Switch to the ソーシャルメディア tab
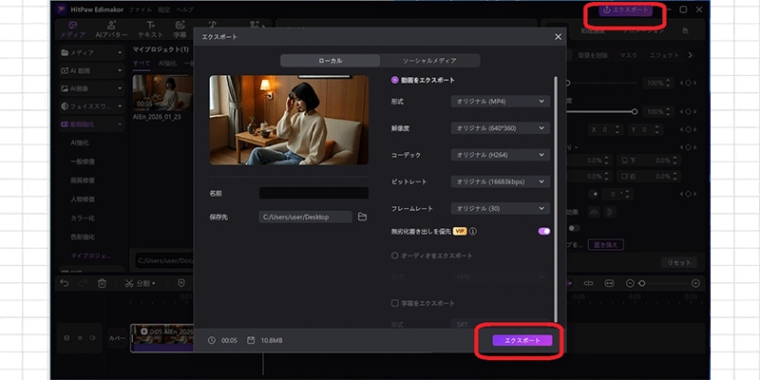 point(429,61)
